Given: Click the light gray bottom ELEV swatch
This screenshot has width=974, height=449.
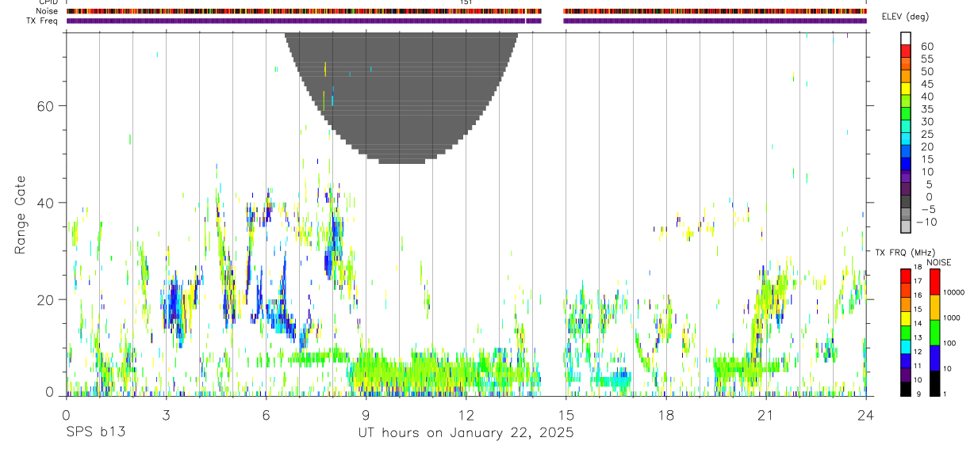Looking at the screenshot, I should click(906, 226).
